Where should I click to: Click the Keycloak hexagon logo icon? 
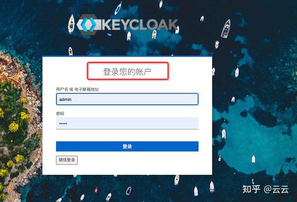tap(88, 25)
